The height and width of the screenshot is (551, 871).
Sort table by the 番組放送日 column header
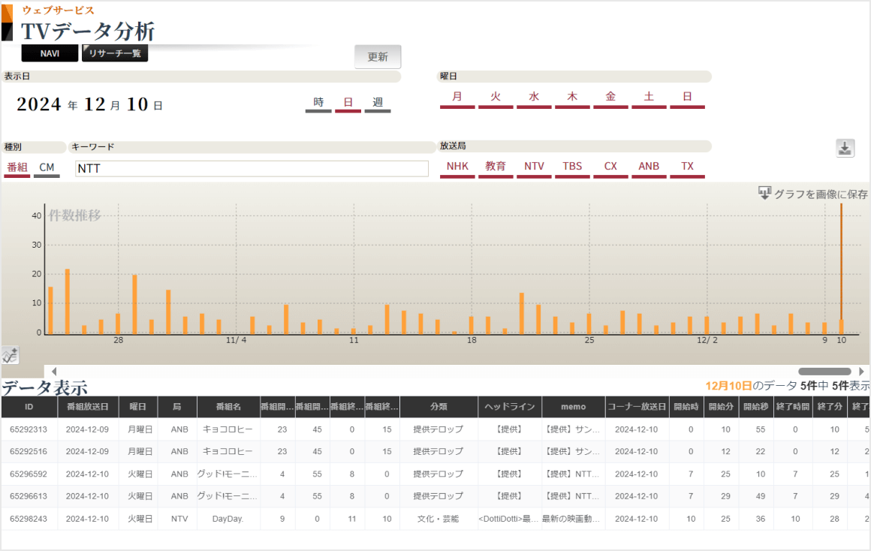click(x=88, y=407)
